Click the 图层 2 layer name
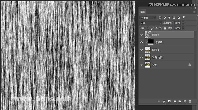Image resolution: width=198 pixels, height=110 pixels. coord(156,35)
